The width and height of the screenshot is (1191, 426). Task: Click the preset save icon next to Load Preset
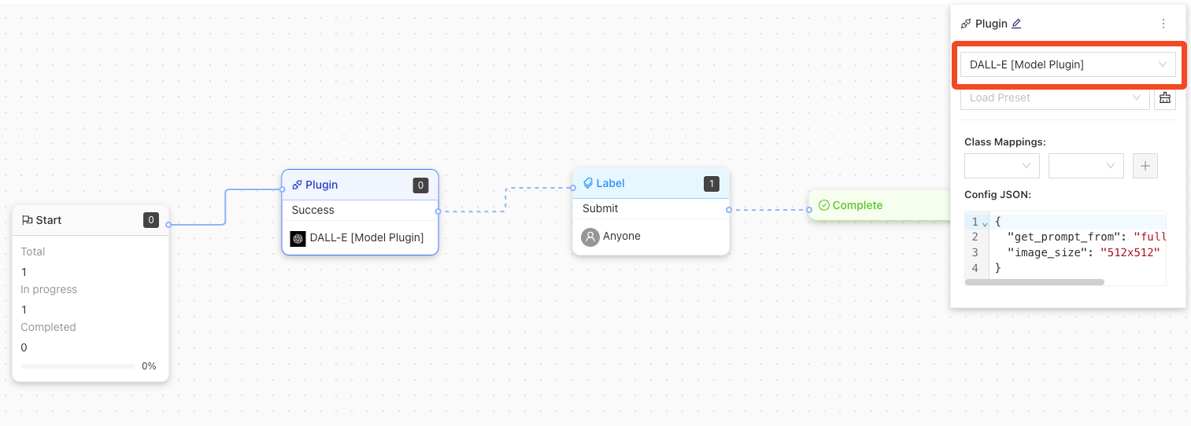click(1164, 98)
